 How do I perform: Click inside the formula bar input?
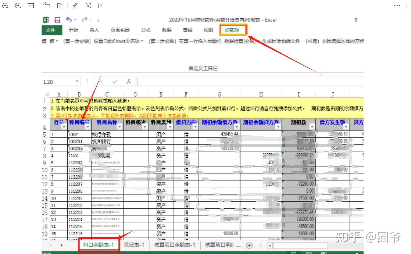(251, 81)
